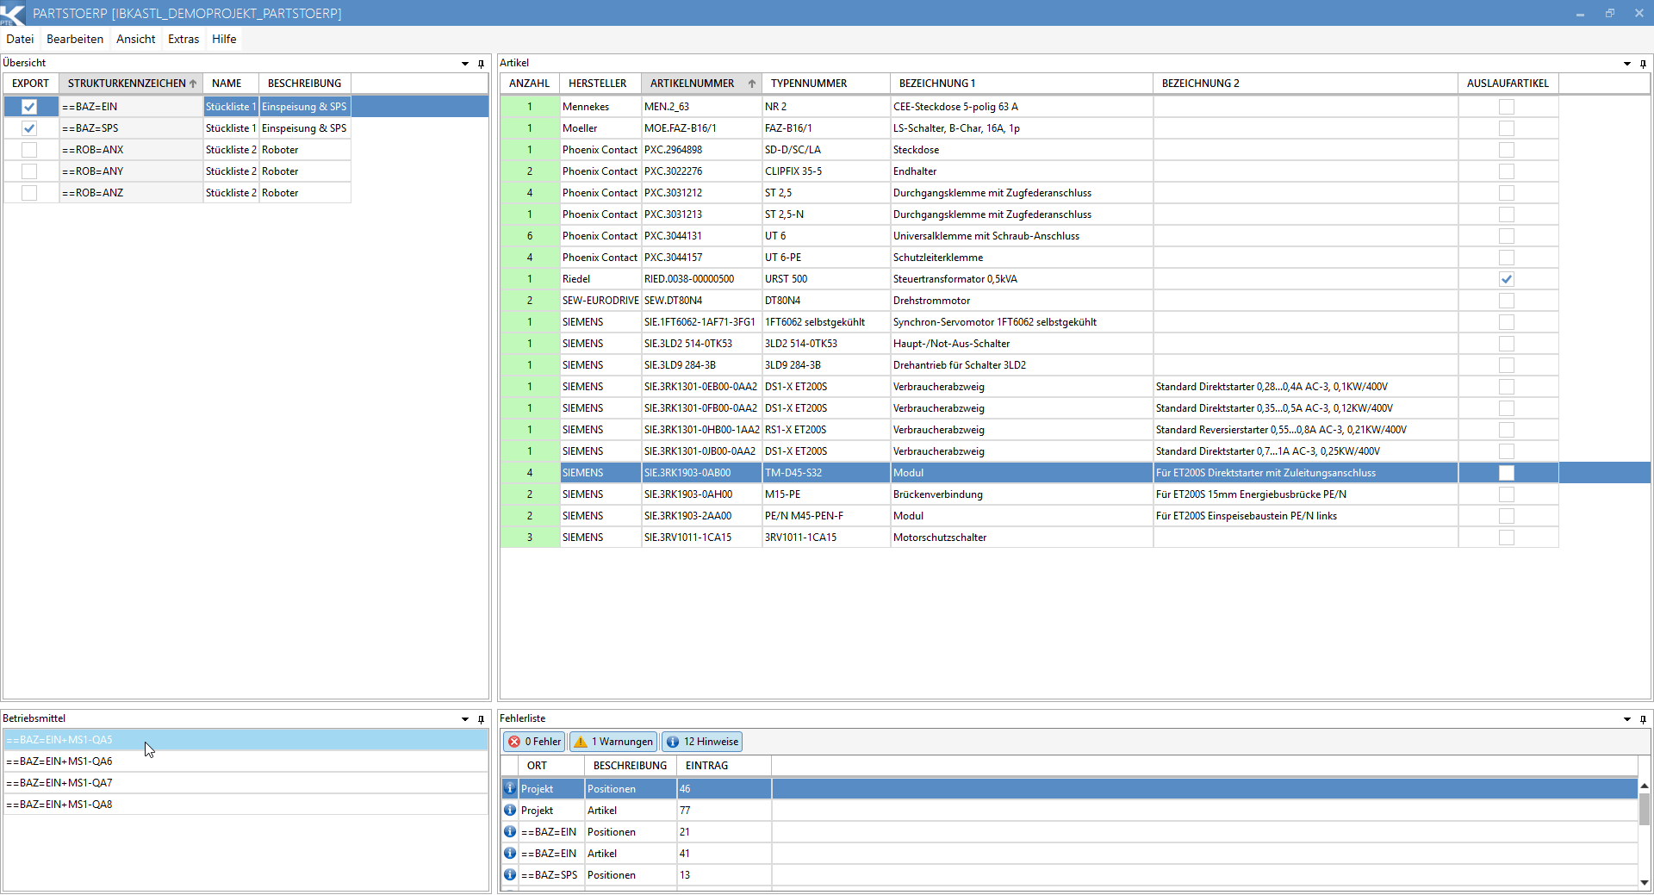Click the EXPORT column header
Image resolution: width=1654 pixels, height=895 pixels.
[x=30, y=84]
